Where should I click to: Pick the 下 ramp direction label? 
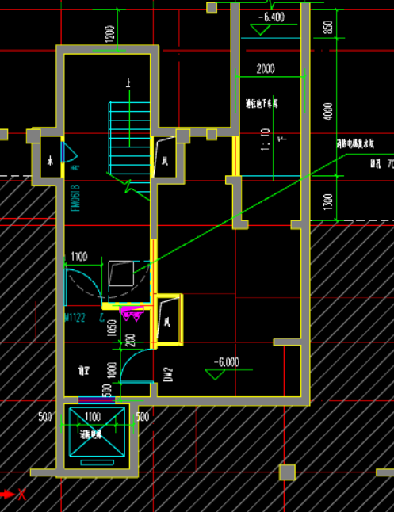pos(284,139)
